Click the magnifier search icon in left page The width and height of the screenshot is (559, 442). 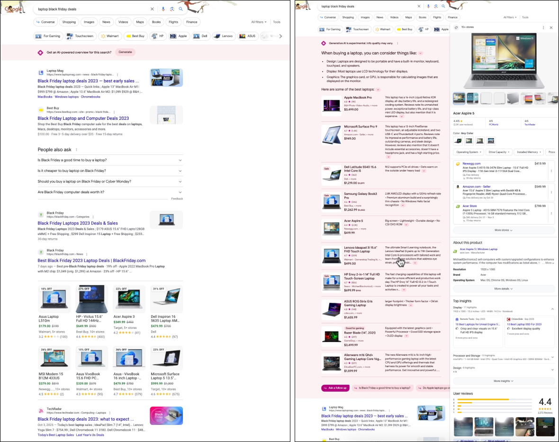pyautogui.click(x=181, y=9)
